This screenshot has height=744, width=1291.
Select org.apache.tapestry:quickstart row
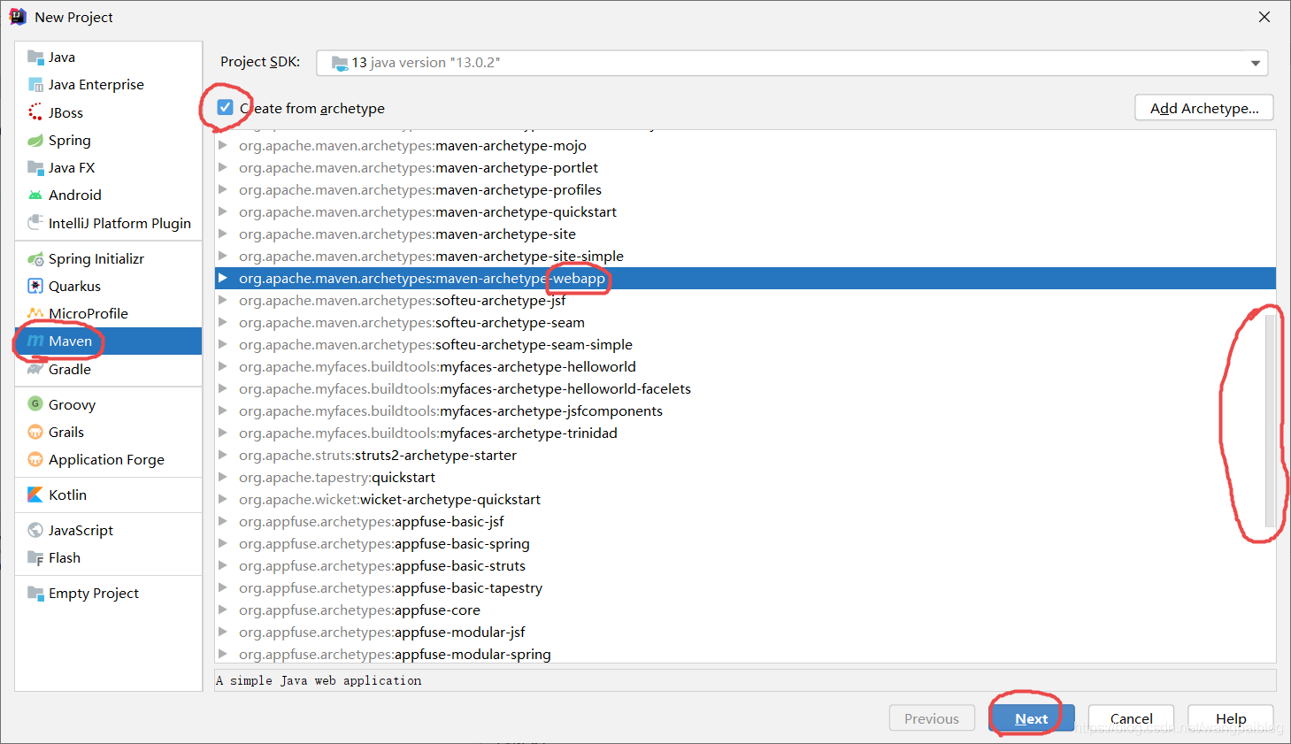[745, 477]
